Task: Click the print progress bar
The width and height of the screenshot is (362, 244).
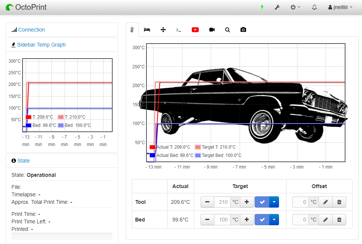Action: pyautogui.click(x=62, y=236)
